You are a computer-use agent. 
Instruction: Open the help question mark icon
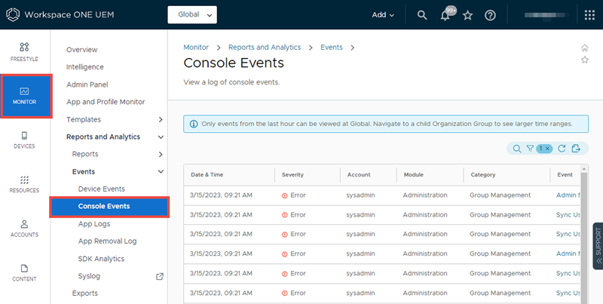490,15
